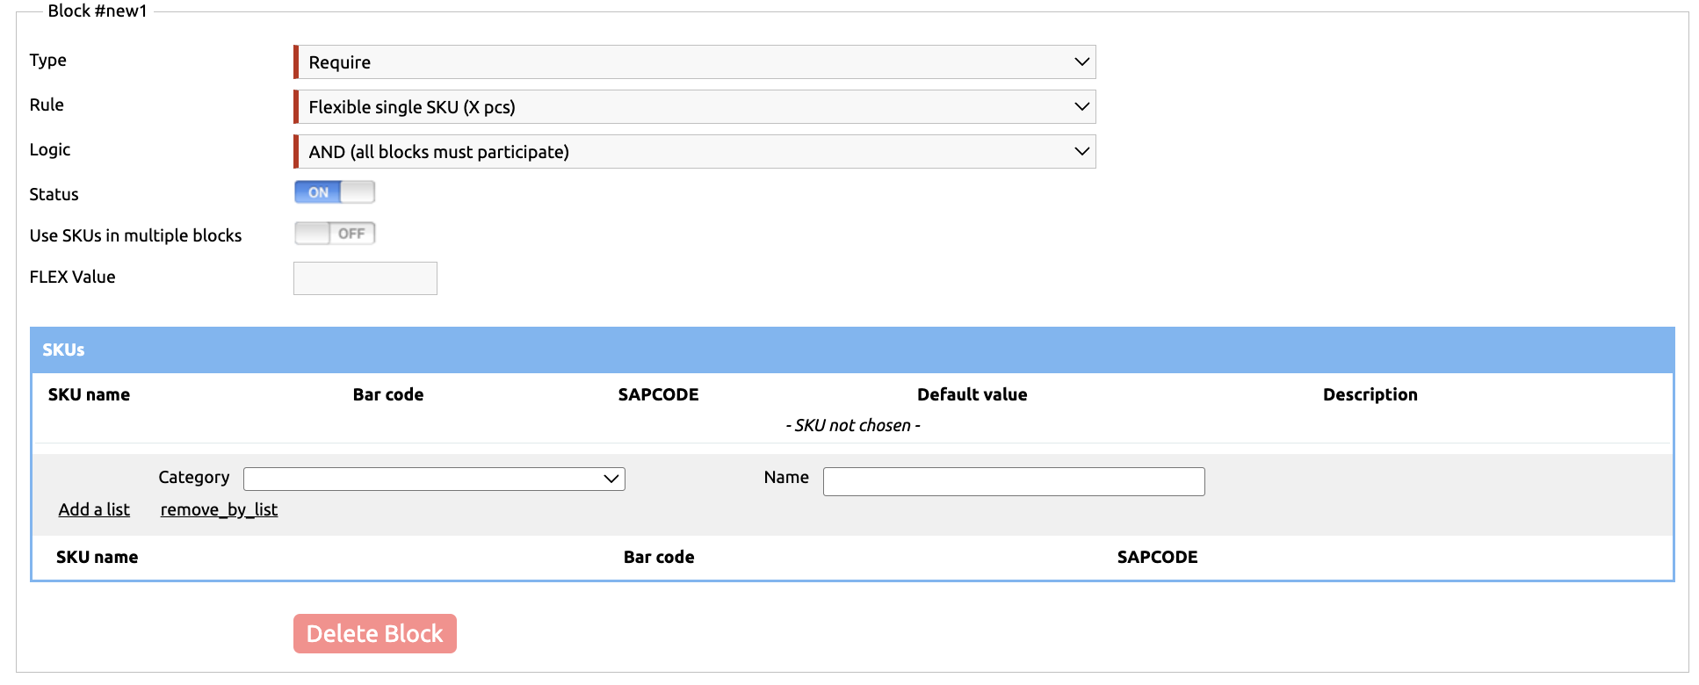
Task: Expand the Rule dropdown with Flexible single SKU
Action: click(x=694, y=107)
